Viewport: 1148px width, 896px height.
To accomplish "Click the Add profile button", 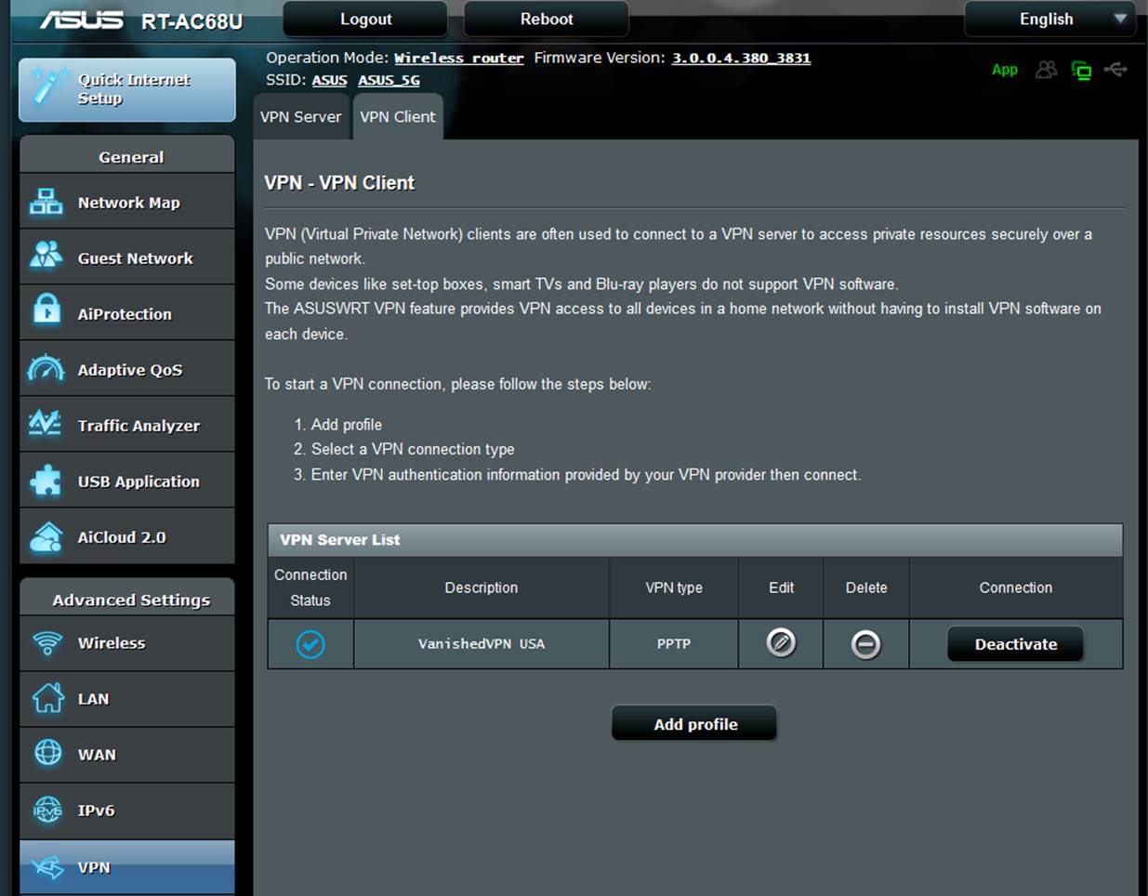I will (x=694, y=724).
